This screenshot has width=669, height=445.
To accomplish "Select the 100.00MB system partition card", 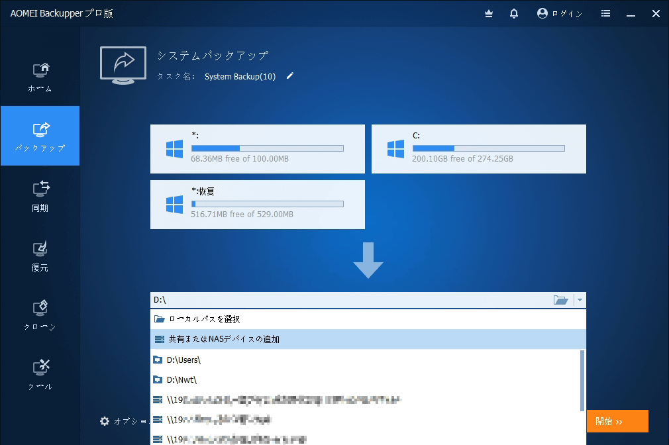I will 258,149.
